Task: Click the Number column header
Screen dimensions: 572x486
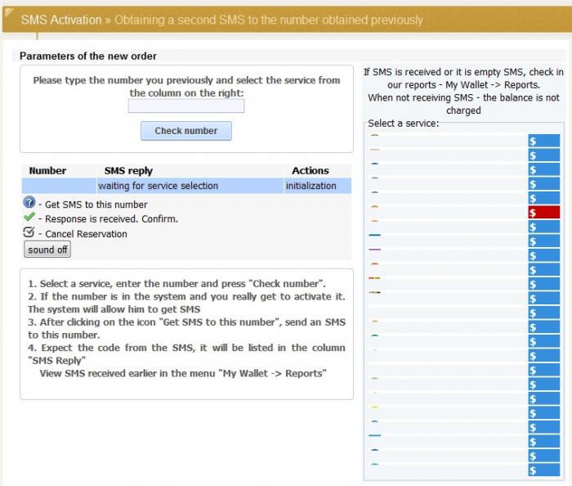Action: (47, 170)
